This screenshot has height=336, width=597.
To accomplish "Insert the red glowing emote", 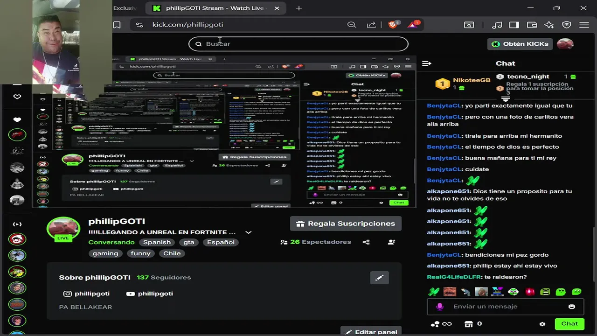I will pyautogui.click(x=529, y=292).
